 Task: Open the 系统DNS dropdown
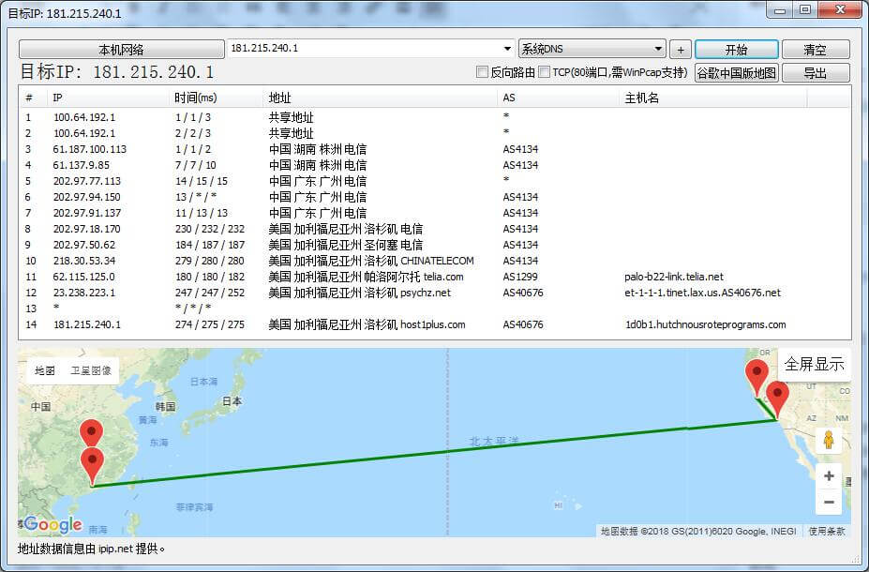tap(656, 49)
